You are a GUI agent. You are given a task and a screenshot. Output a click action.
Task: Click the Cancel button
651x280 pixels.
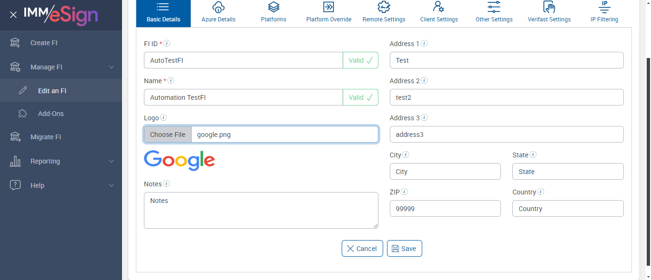tap(362, 249)
